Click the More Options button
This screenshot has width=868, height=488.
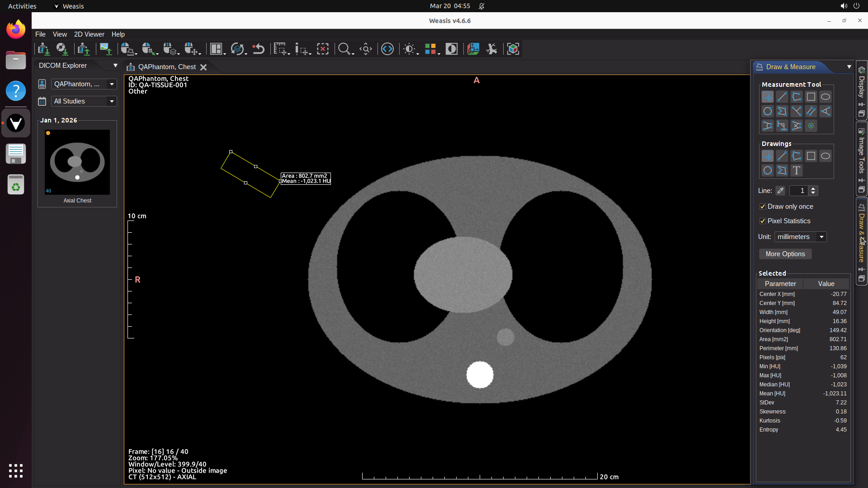pyautogui.click(x=785, y=254)
